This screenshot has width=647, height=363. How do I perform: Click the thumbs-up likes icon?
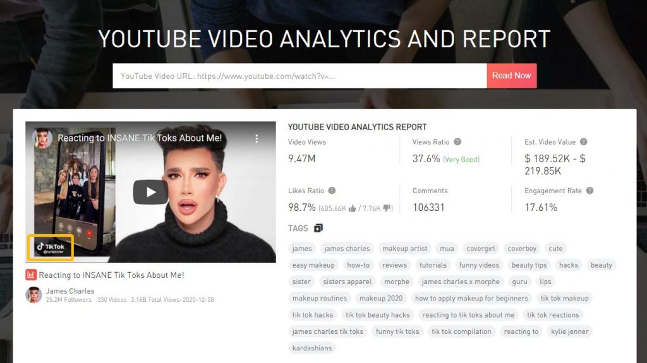(352, 208)
